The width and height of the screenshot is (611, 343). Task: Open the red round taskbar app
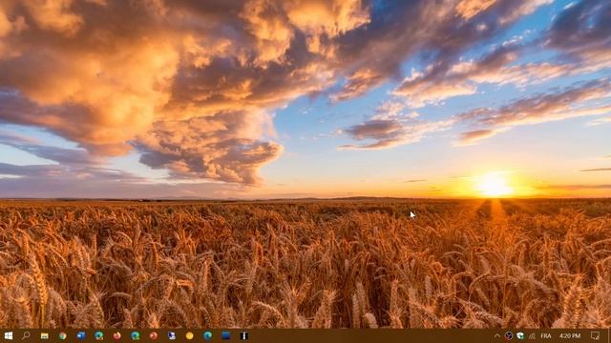pos(154,335)
